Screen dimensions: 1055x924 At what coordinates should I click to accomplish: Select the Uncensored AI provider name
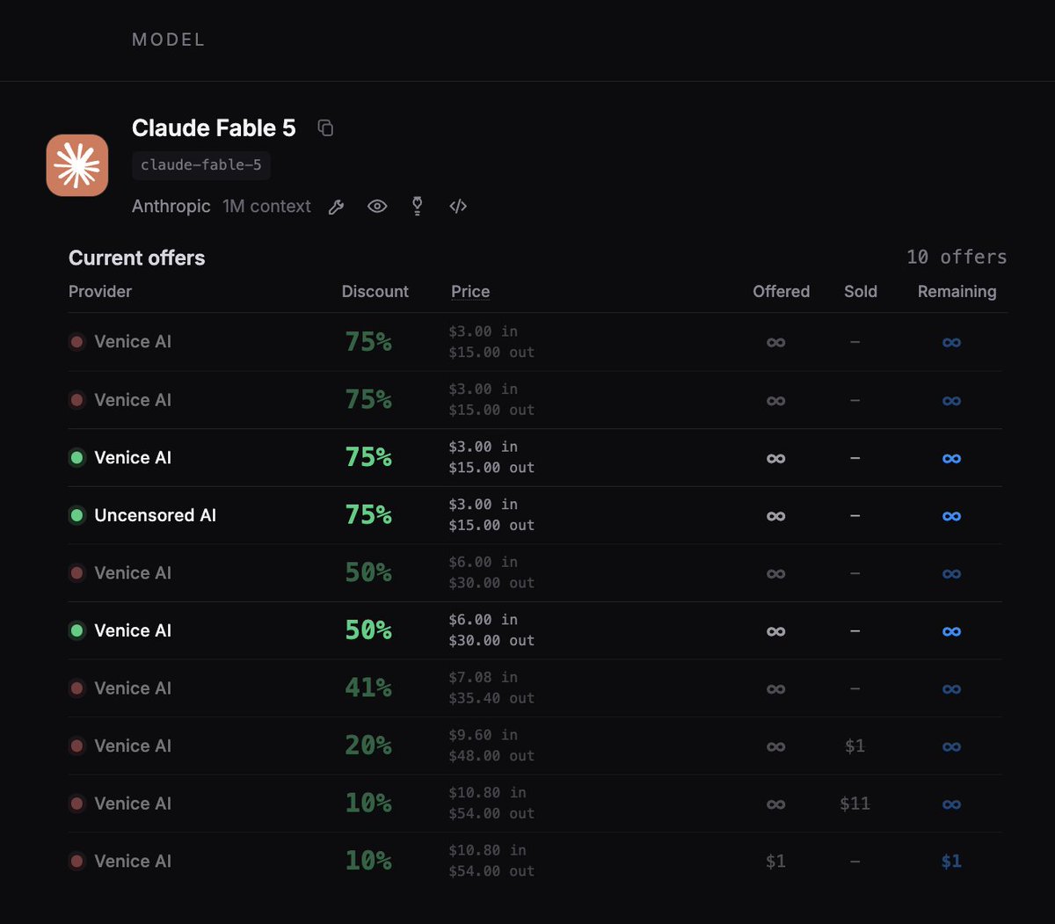coord(155,515)
